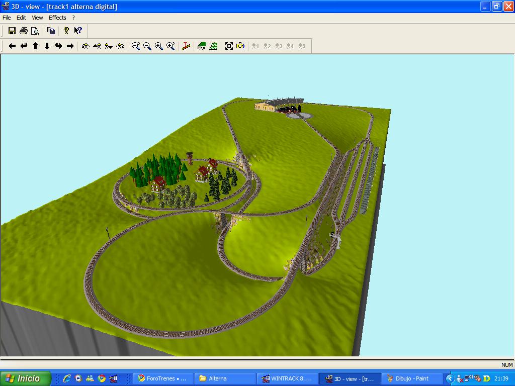This screenshot has height=386, width=515.
Task: Select camera position 4 icon
Action: pos(290,46)
